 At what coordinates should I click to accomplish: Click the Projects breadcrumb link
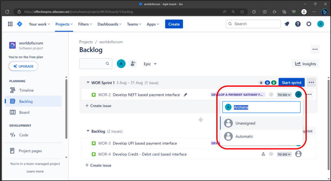point(86,42)
